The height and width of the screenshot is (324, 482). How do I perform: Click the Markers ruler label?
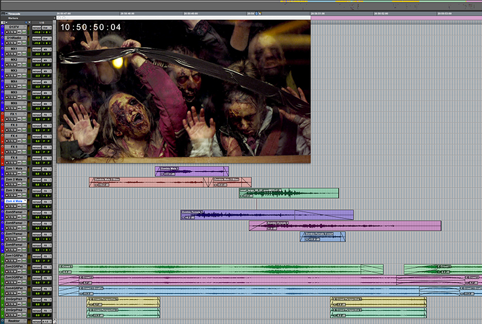coord(13,18)
